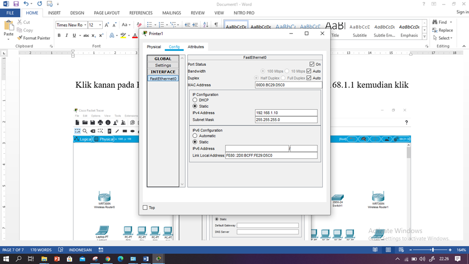Click Sign in link in Word
Screen dimensions: 469x264
pyautogui.click(x=463, y=12)
